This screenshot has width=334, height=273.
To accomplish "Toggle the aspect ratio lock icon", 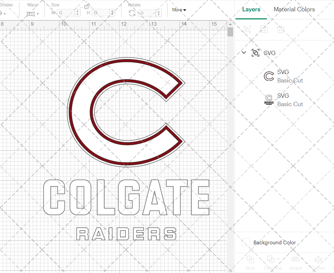I will coord(87,7).
